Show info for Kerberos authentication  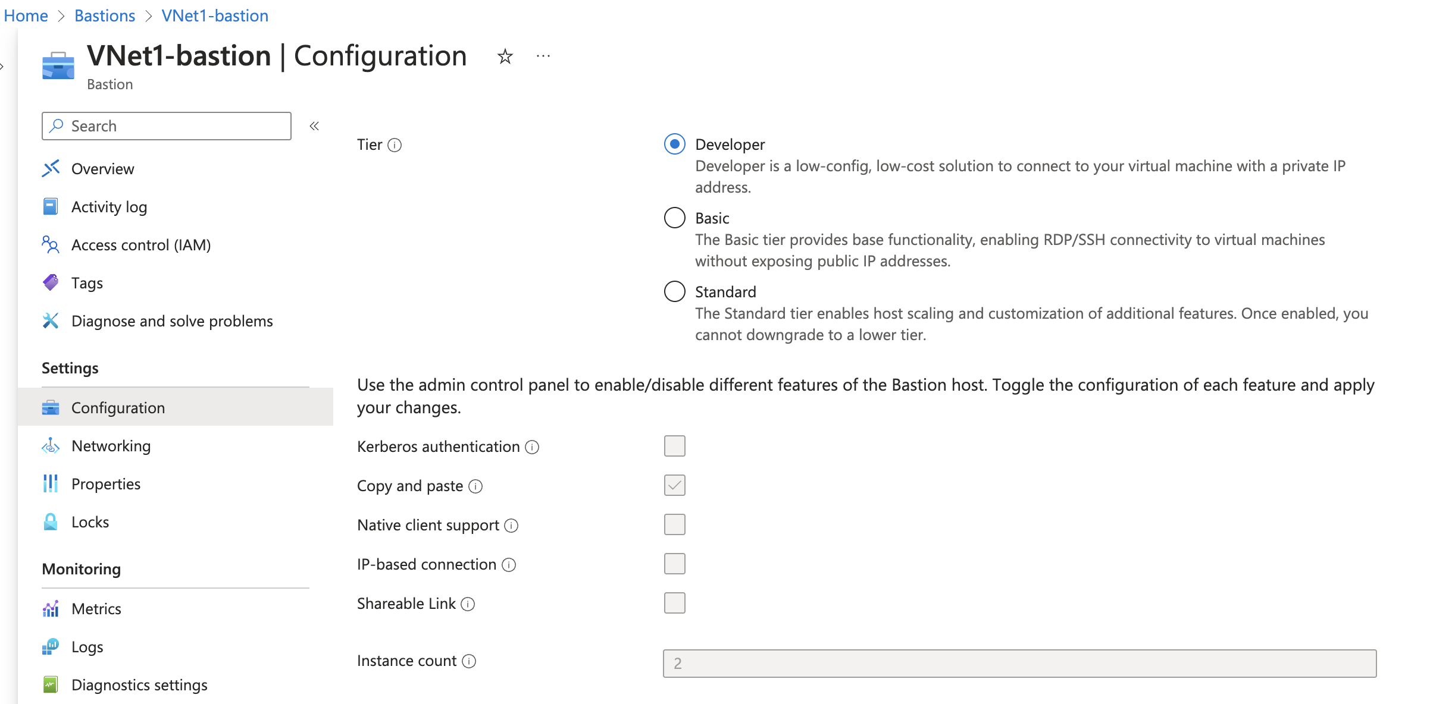pos(532,447)
